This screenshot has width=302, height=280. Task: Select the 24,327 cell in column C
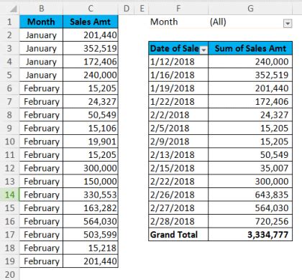click(x=91, y=102)
